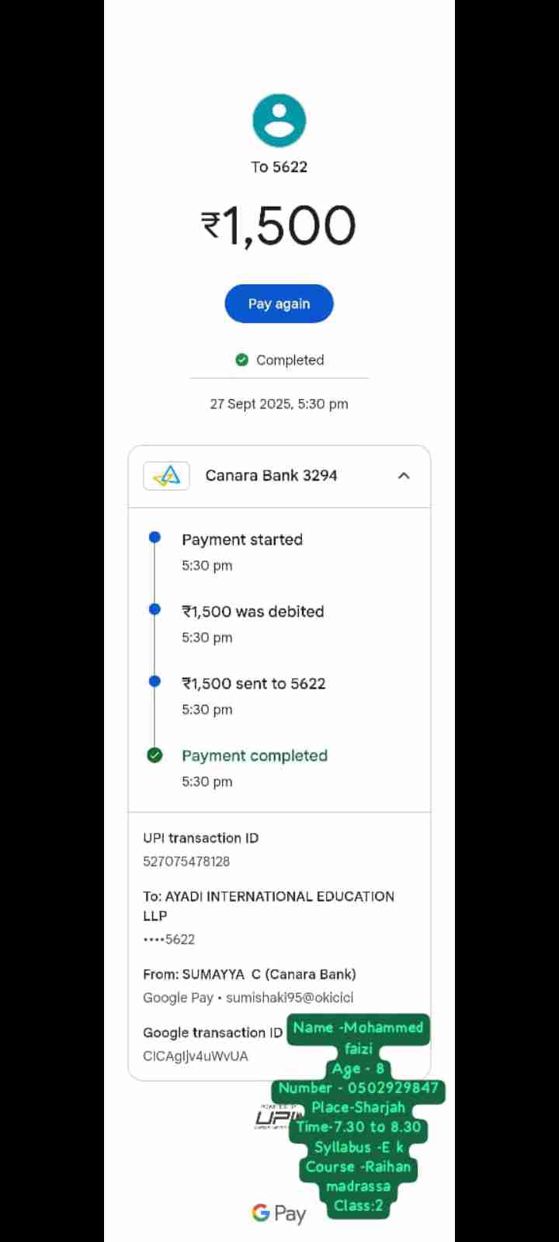Click the Payment started timeline dot
This screenshot has height=1242, width=559.
coord(155,537)
